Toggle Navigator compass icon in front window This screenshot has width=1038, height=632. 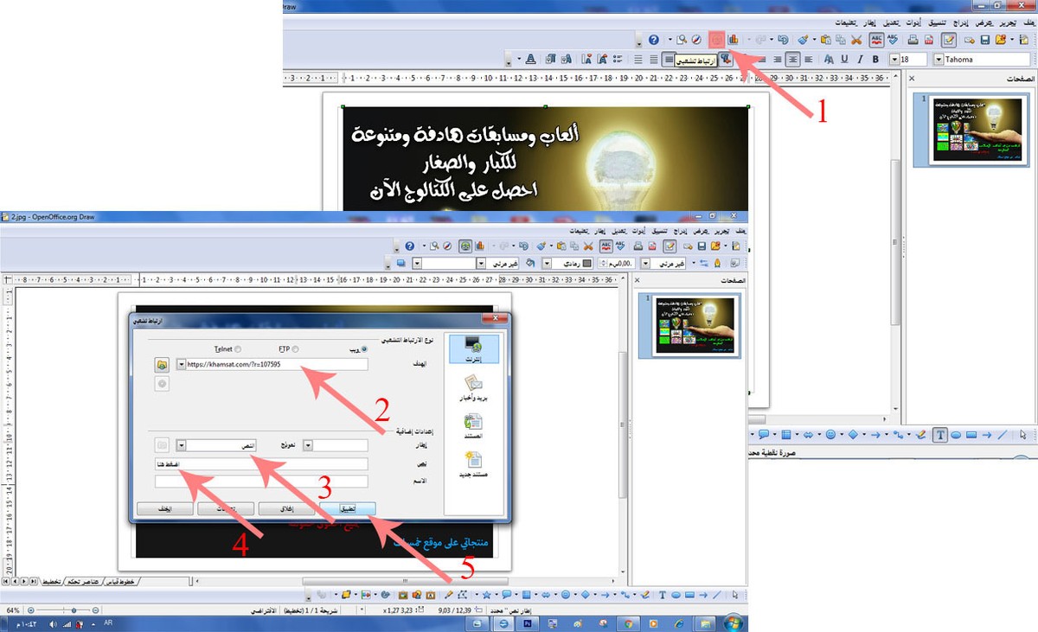tap(449, 246)
